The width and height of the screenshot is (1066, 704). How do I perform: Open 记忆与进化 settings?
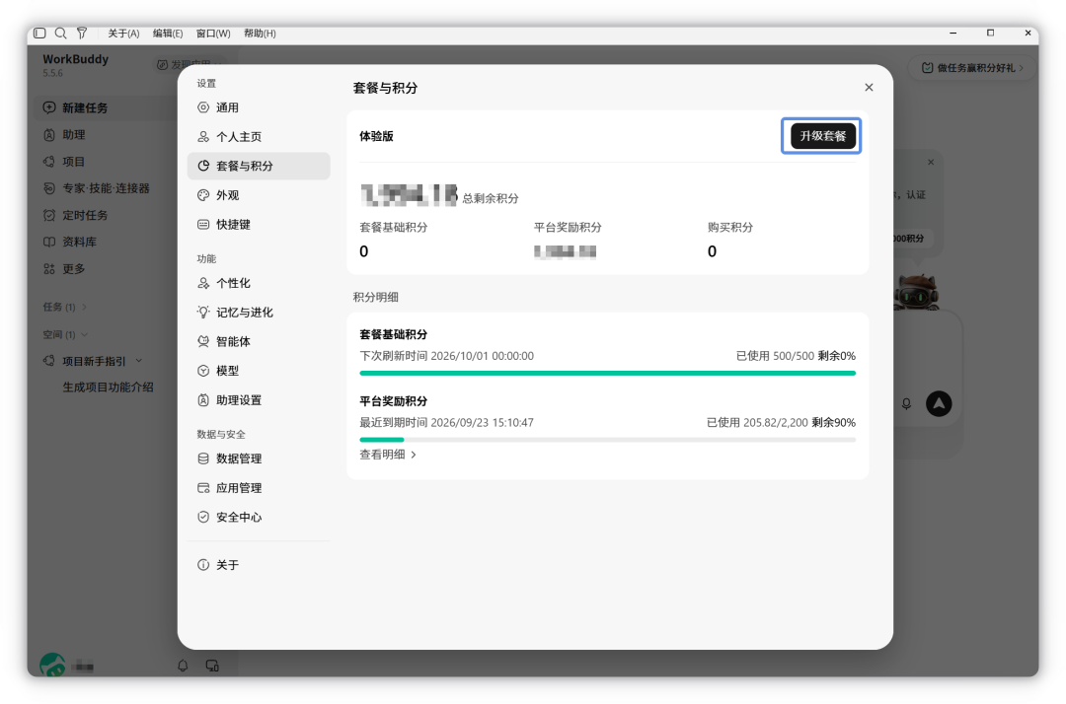coord(259,313)
